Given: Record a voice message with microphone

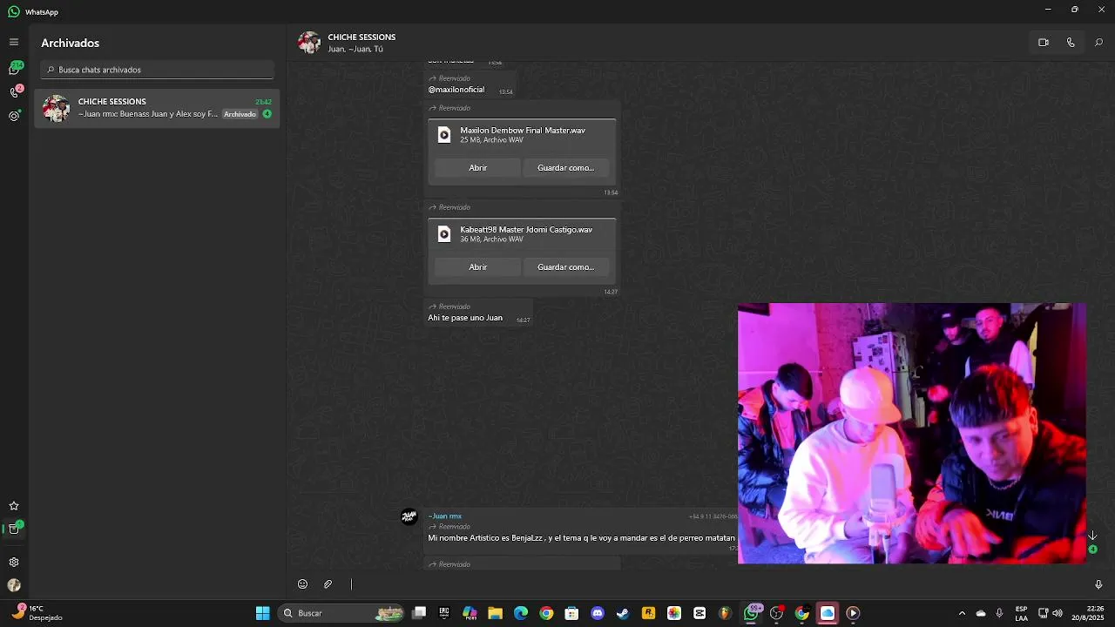Looking at the screenshot, I should pos(1098,584).
